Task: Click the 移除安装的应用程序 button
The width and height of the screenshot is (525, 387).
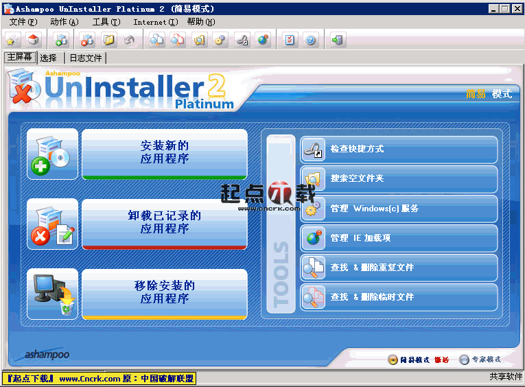Action: click(x=165, y=294)
